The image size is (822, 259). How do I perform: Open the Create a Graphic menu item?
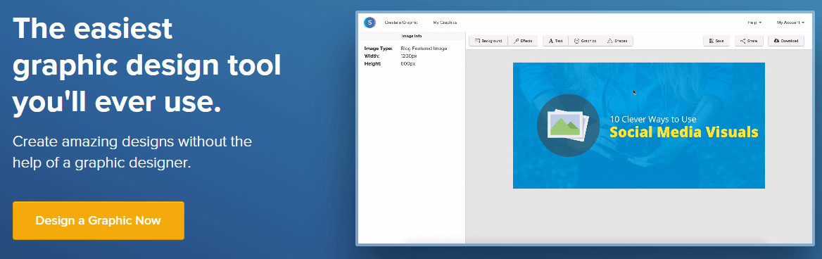click(x=401, y=23)
